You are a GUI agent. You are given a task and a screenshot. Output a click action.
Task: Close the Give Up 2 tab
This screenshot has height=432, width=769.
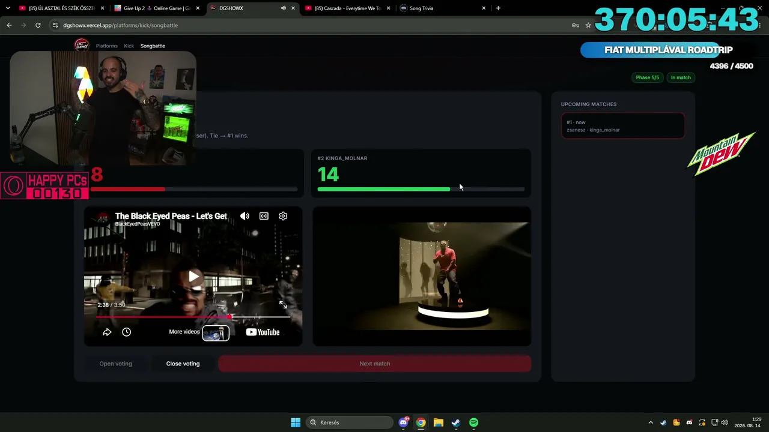(x=198, y=8)
